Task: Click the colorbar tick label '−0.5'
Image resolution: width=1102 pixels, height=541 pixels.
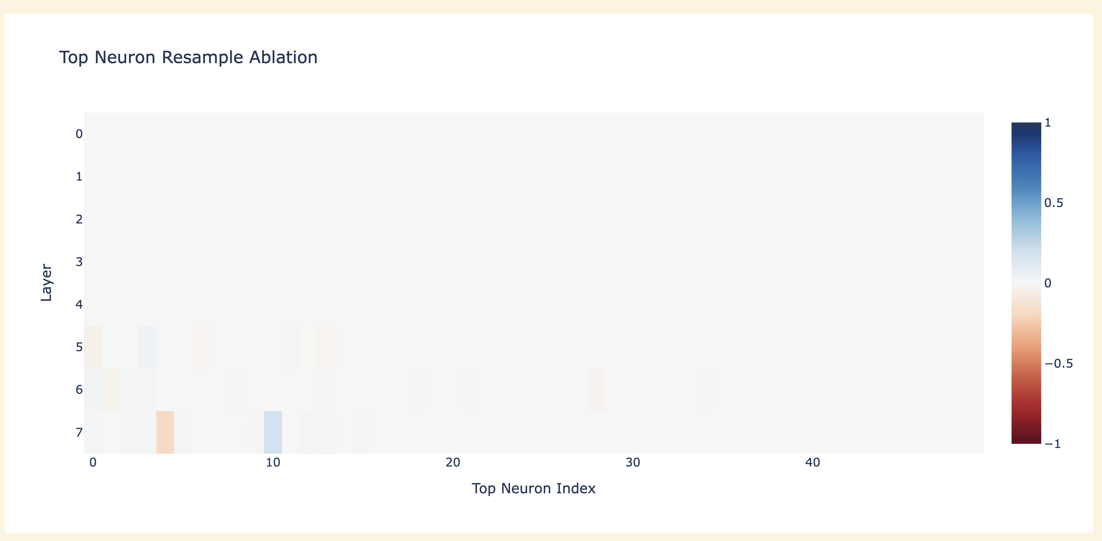Action: pos(1058,364)
